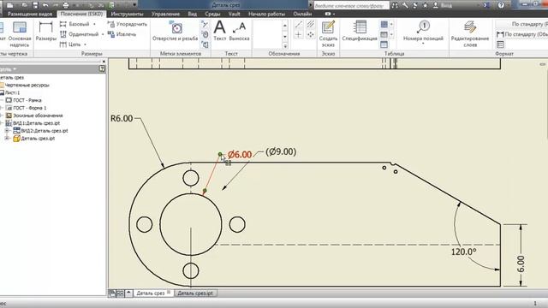Open the Номера позиций dropdown arrow

click(x=423, y=44)
